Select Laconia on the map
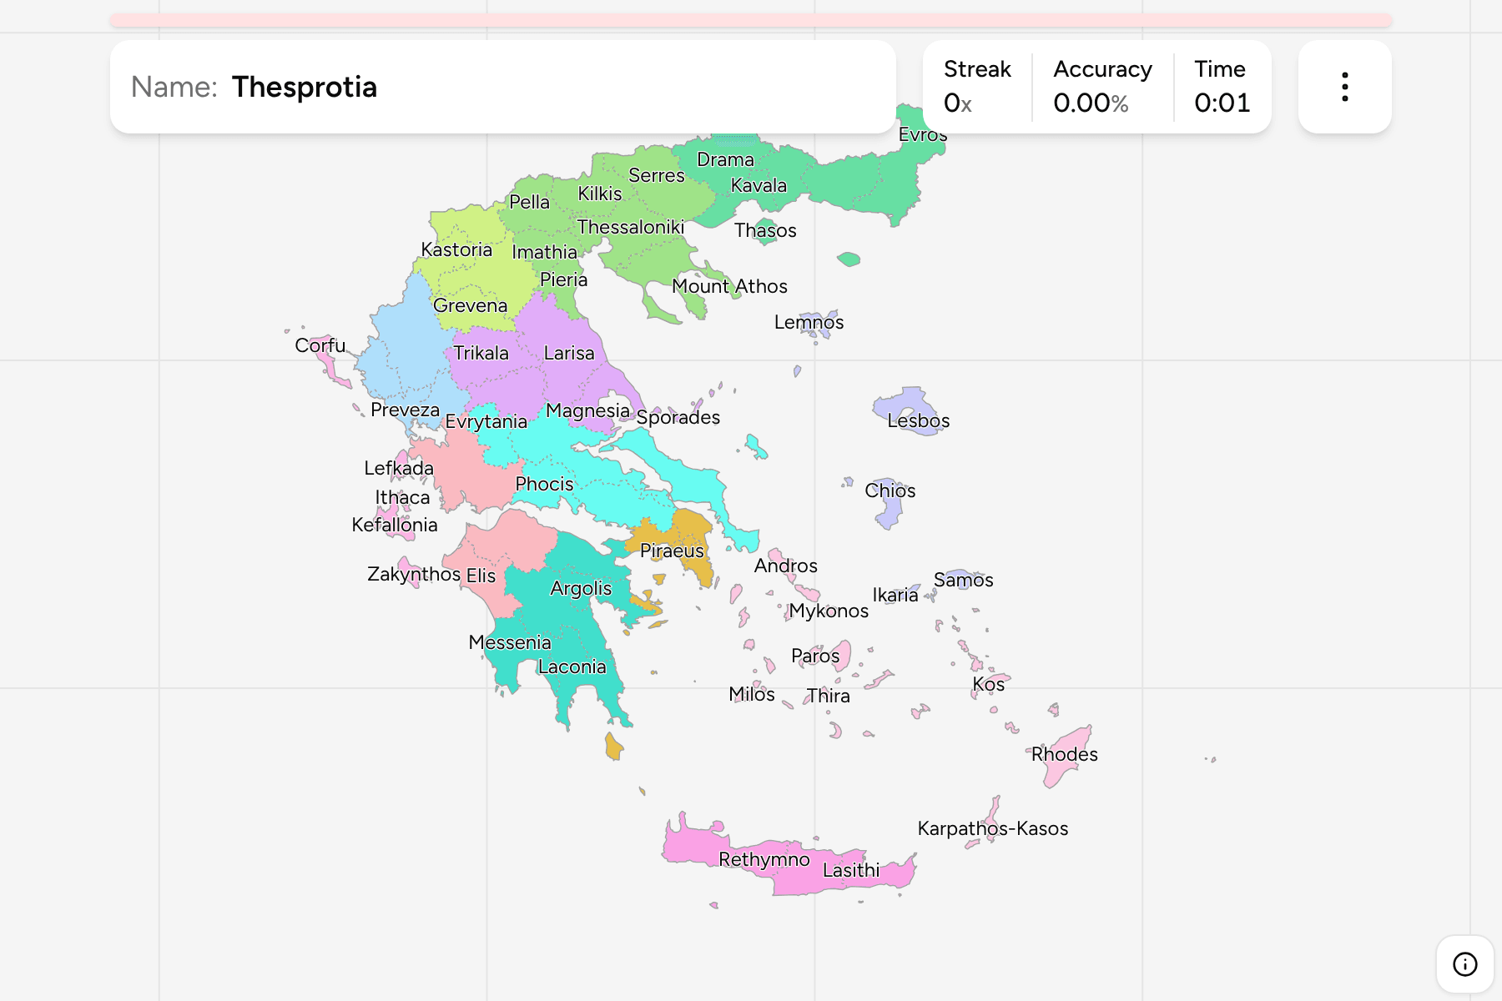 point(572,666)
